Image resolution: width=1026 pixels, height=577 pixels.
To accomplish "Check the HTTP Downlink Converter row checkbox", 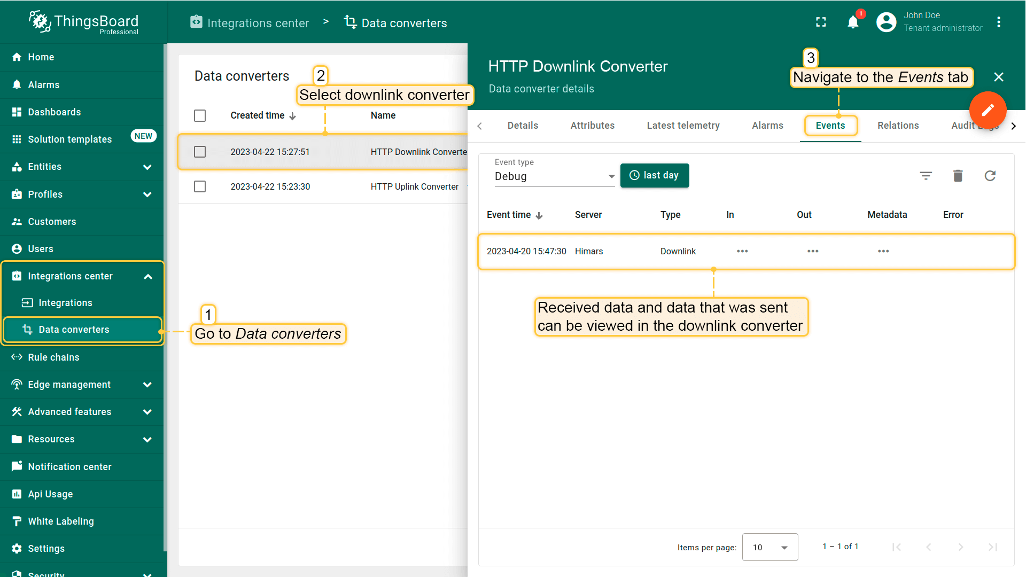I will point(200,152).
